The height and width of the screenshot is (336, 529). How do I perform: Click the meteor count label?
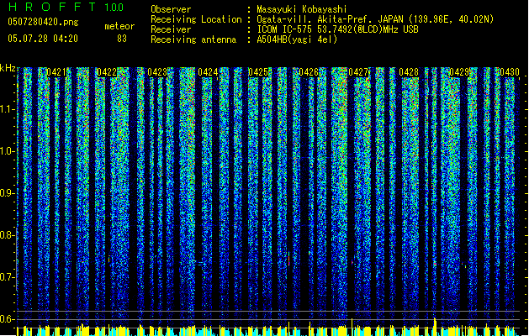119,26
